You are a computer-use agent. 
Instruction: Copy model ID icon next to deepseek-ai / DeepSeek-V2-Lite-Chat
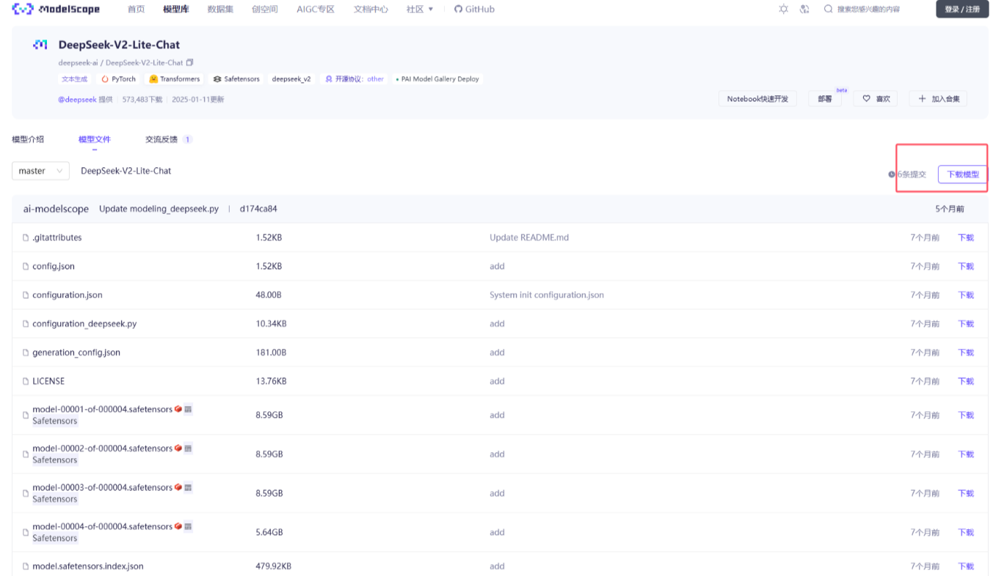tap(190, 62)
